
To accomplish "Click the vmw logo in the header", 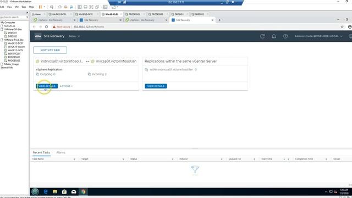I will 38,36.
